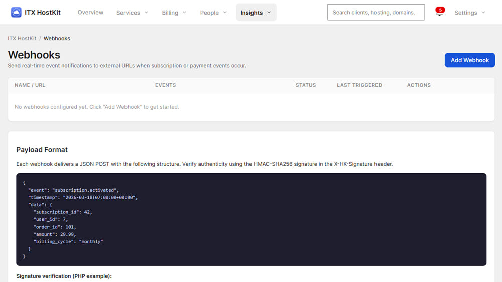Click the ACTIONS column header
Screen dimensions: 502x282
pos(419,85)
